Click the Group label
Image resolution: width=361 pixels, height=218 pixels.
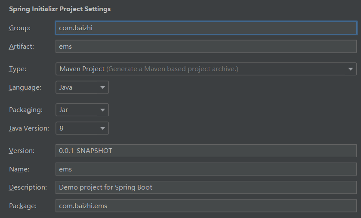tap(20, 28)
